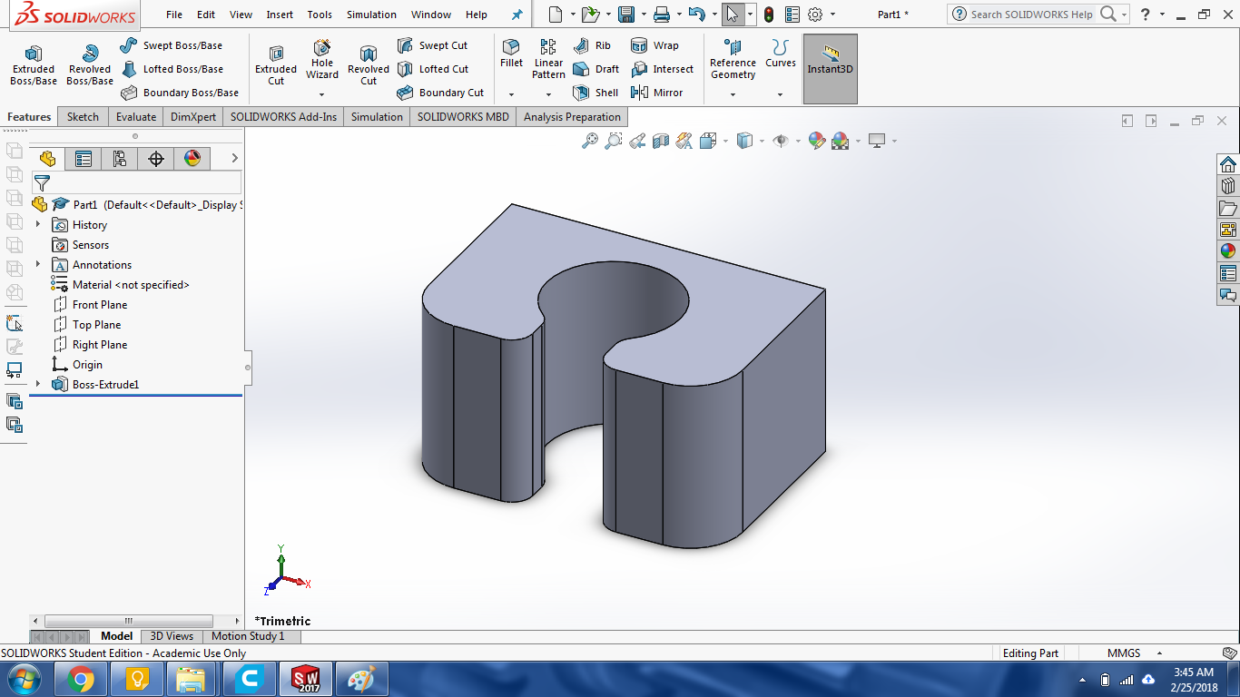Expand the Boss-Extrude1 feature node
1240x697 pixels.
[38, 384]
